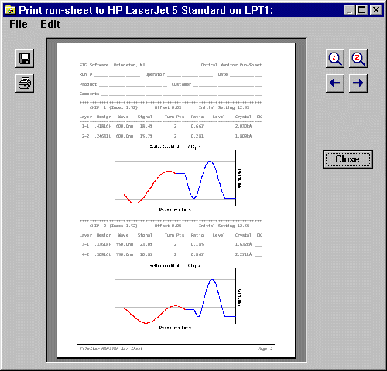
Task: Close the print preview with Close button
Action: click(x=348, y=159)
